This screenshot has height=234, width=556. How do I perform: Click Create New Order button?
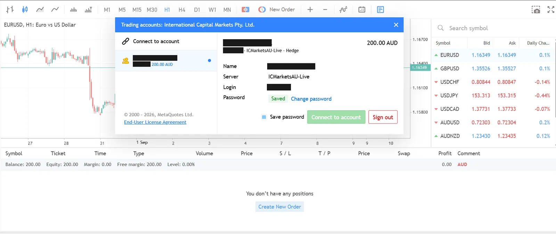click(x=280, y=207)
